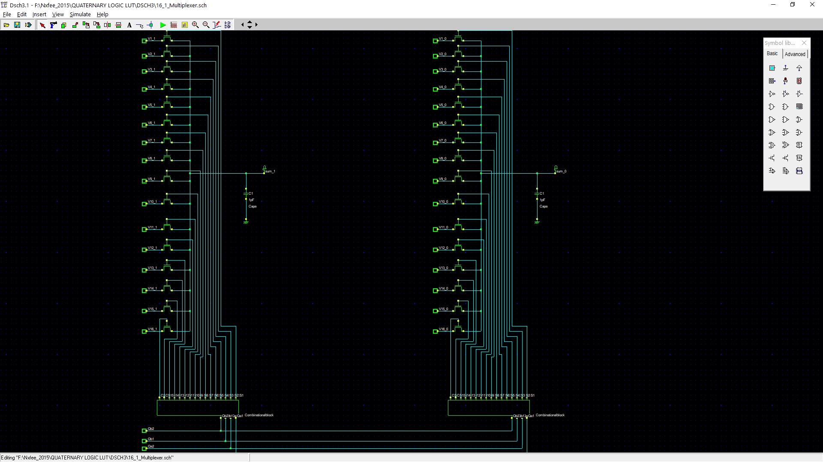Pick the seven-segment display symbol
Viewport: 823px width, 462px height.
pyautogui.click(x=799, y=81)
